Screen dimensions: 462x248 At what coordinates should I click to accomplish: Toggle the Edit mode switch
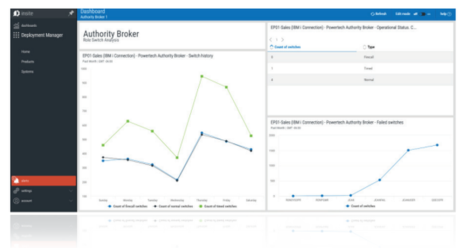tap(423, 14)
